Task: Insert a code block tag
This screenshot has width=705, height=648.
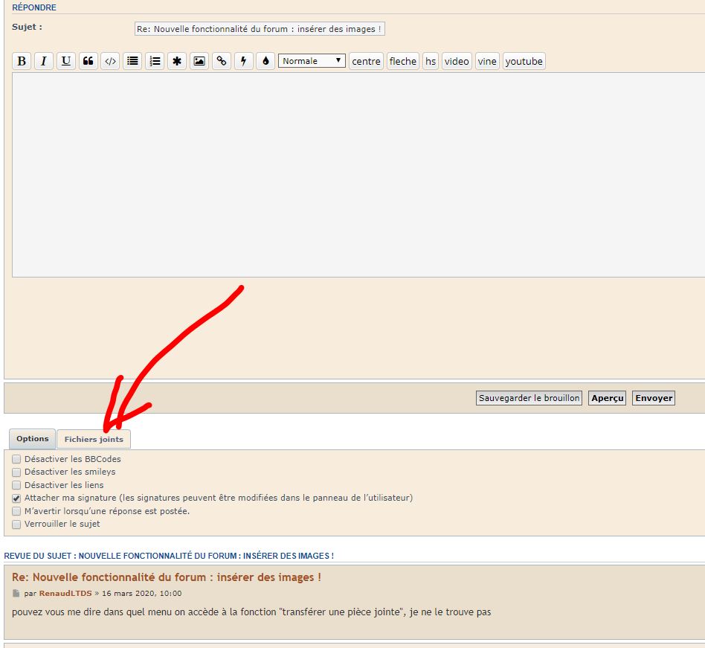Action: pyautogui.click(x=110, y=61)
